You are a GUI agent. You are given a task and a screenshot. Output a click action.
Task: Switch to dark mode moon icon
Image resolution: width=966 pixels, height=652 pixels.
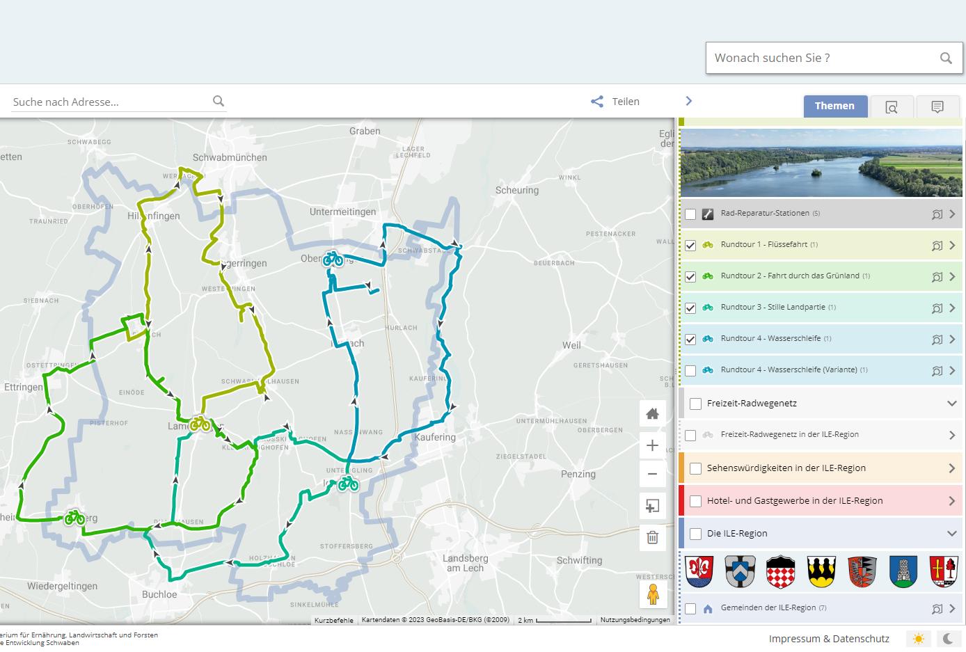pyautogui.click(x=948, y=639)
